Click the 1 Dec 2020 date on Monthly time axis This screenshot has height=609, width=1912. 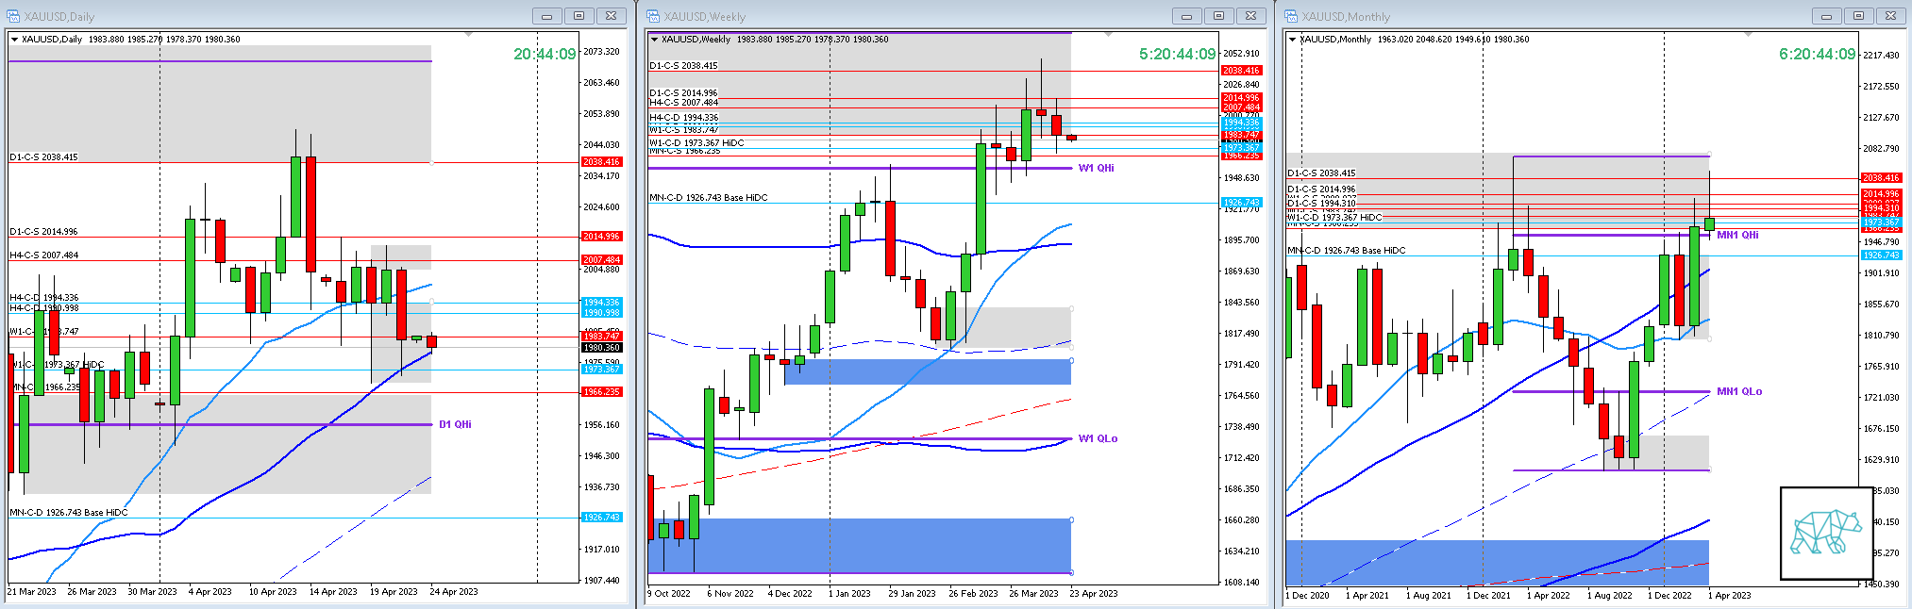(1307, 595)
